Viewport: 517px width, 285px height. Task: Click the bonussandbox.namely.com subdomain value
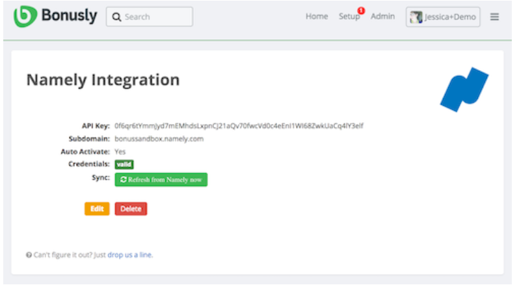(159, 139)
